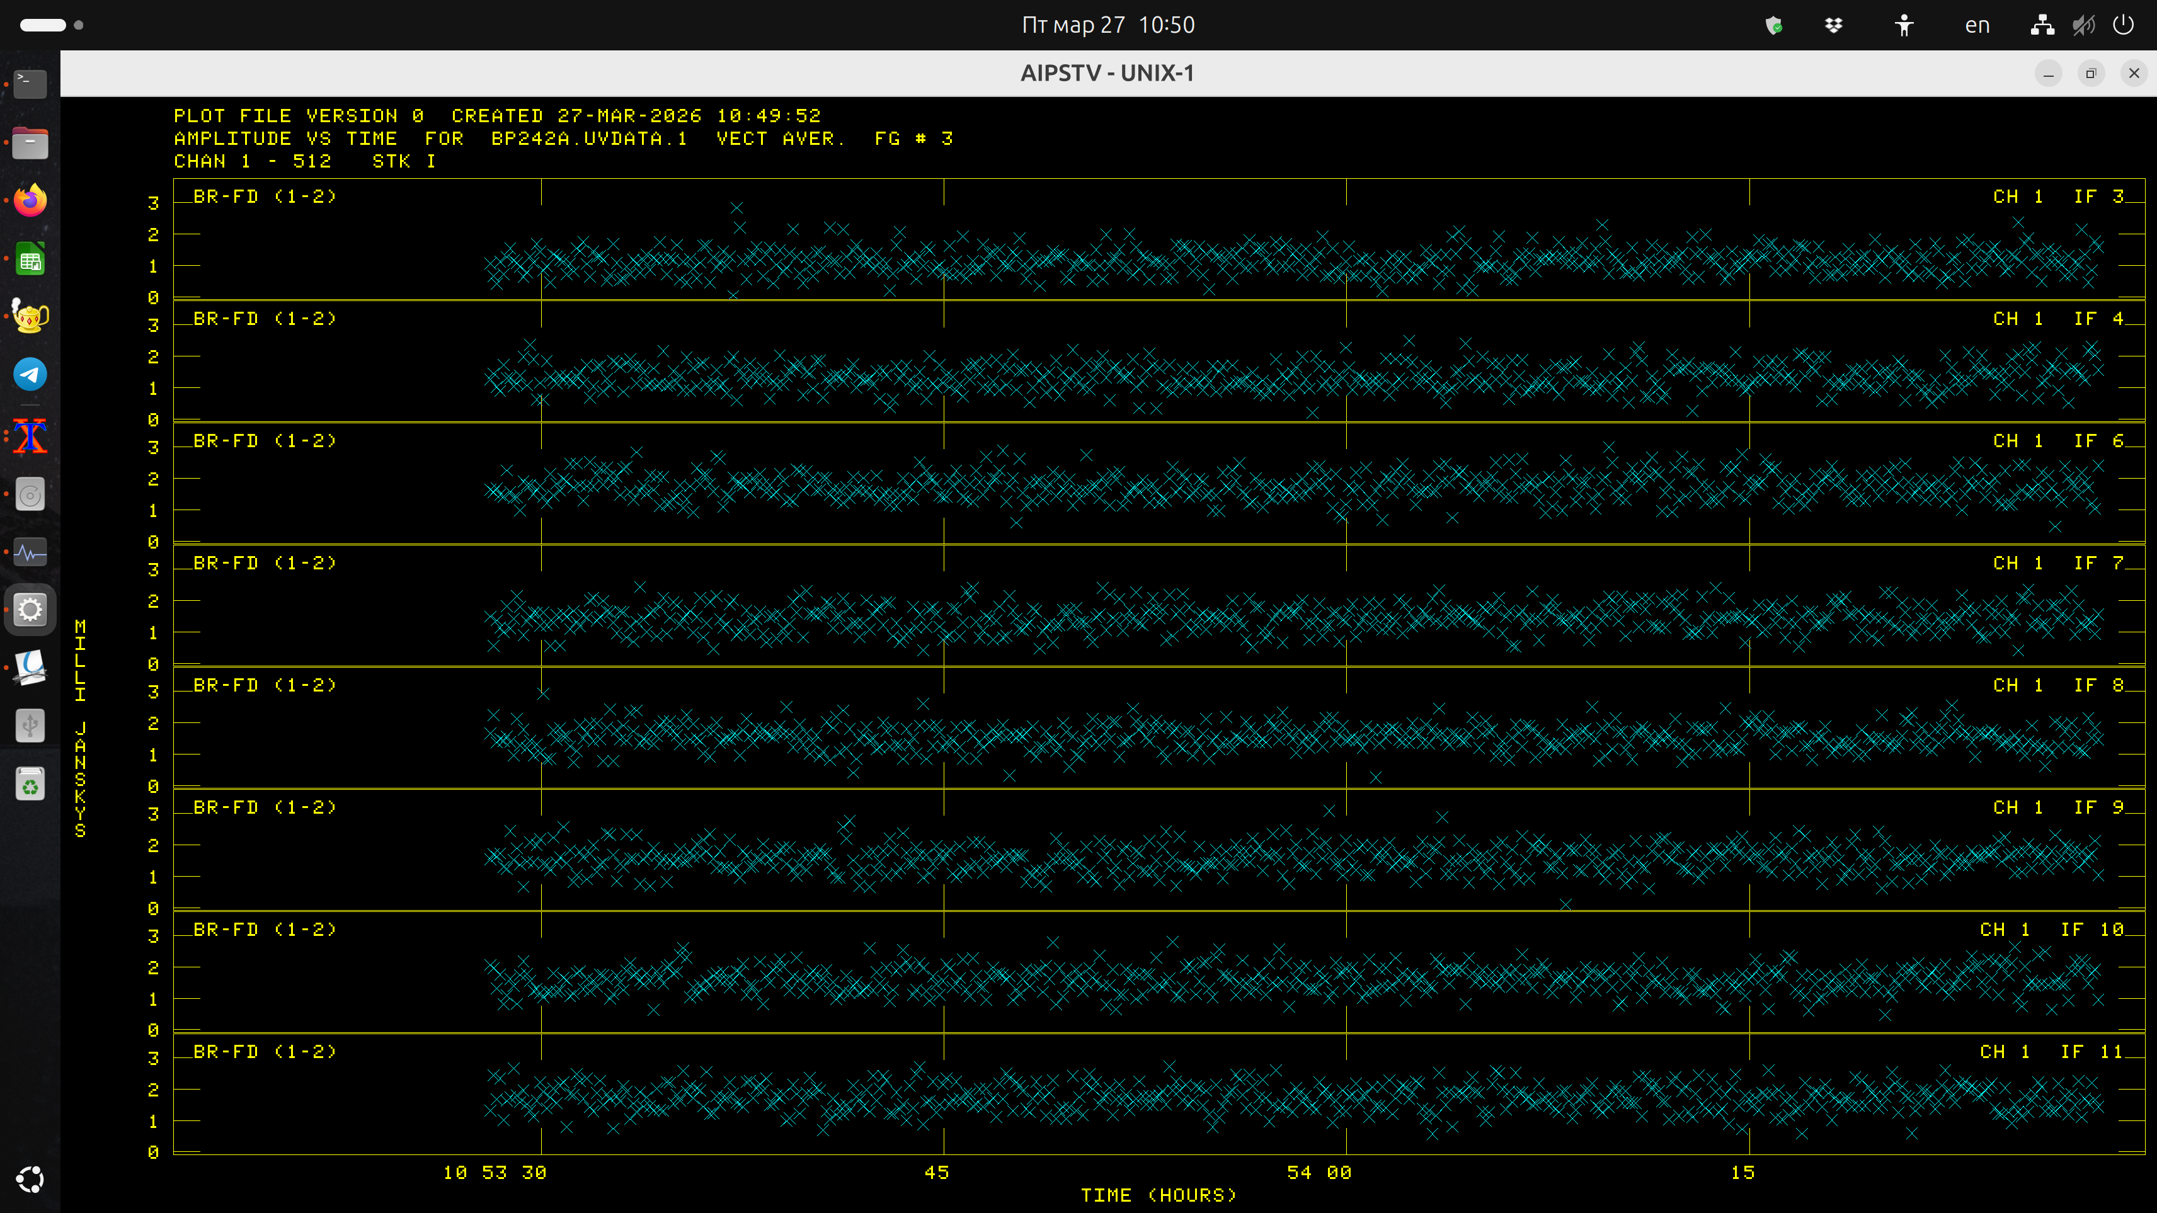Click the Activities workspace indicator pill
This screenshot has width=2157, height=1213.
(43, 25)
